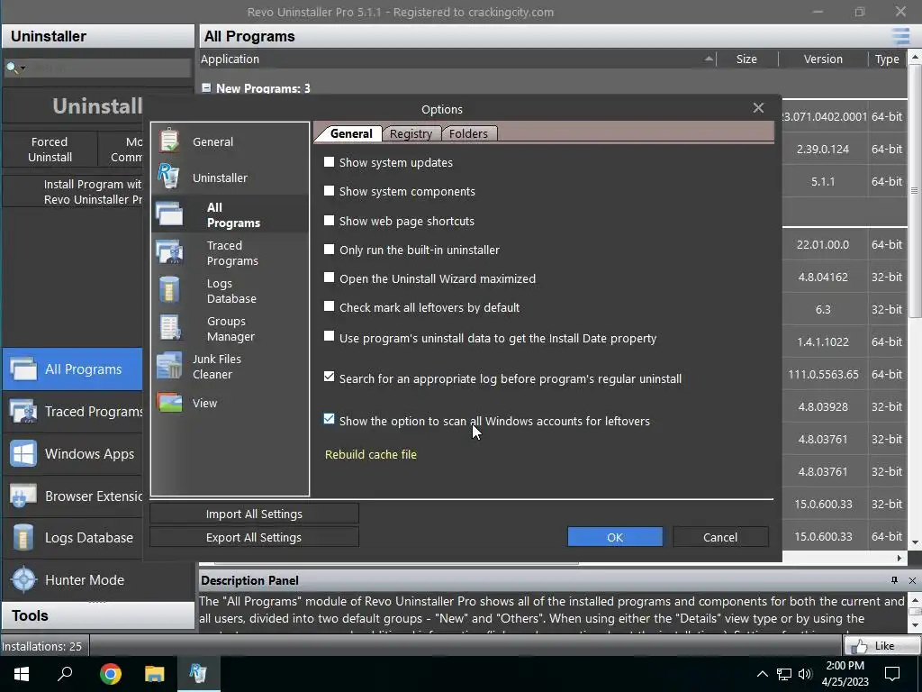
Task: Enable Use program's uninstall data for Install Date
Action: tap(330, 336)
